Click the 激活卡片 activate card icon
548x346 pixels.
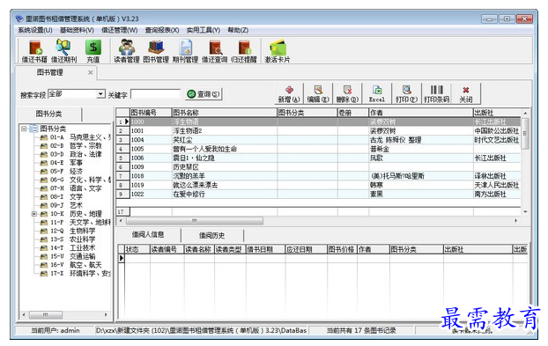click(278, 51)
